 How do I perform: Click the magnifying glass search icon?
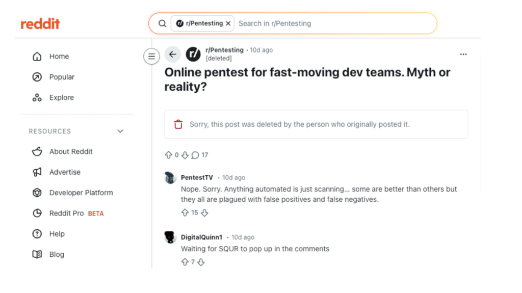[x=162, y=23]
